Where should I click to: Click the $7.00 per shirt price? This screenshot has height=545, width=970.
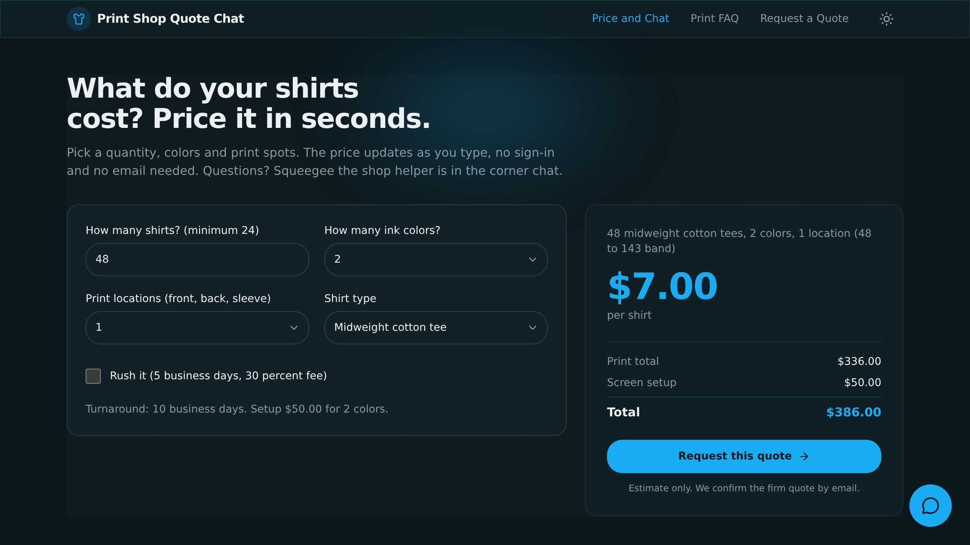pos(663,287)
